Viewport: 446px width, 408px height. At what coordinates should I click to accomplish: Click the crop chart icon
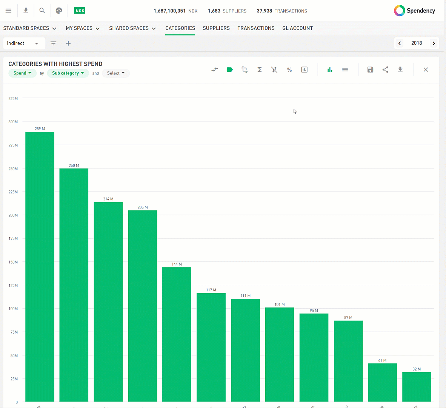pyautogui.click(x=245, y=70)
